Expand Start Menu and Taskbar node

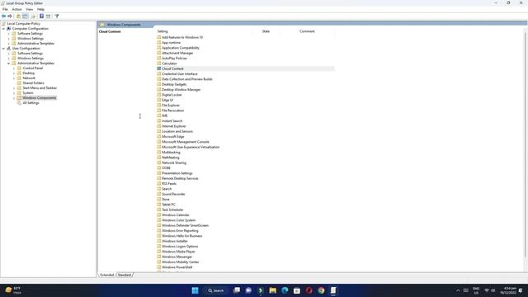click(x=14, y=88)
